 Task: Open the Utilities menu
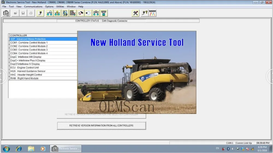(60, 7)
